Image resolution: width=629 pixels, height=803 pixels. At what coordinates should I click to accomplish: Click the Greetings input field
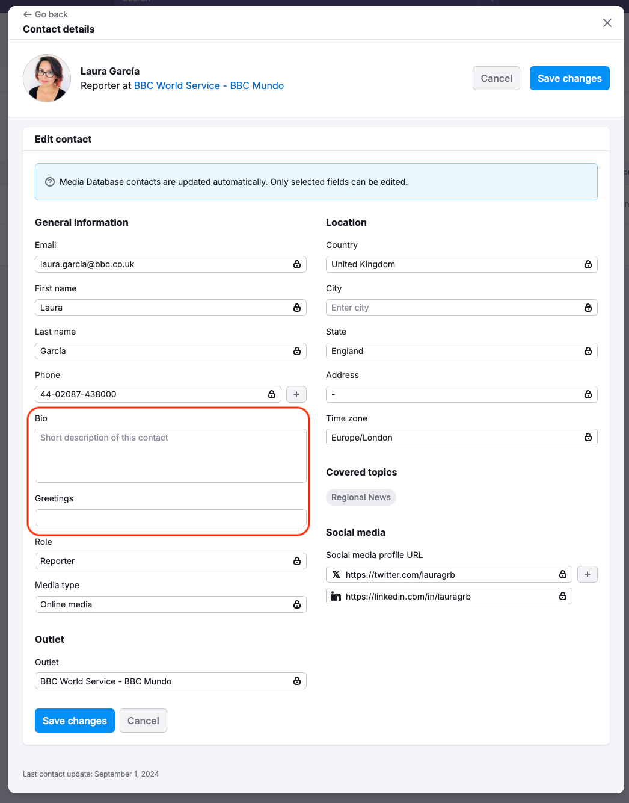pos(170,518)
